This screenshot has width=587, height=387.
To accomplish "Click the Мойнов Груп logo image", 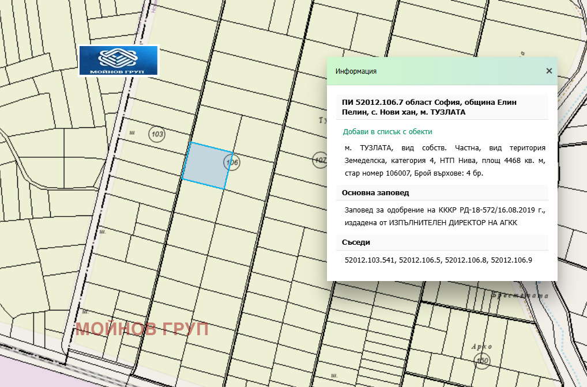I will coord(118,60).
